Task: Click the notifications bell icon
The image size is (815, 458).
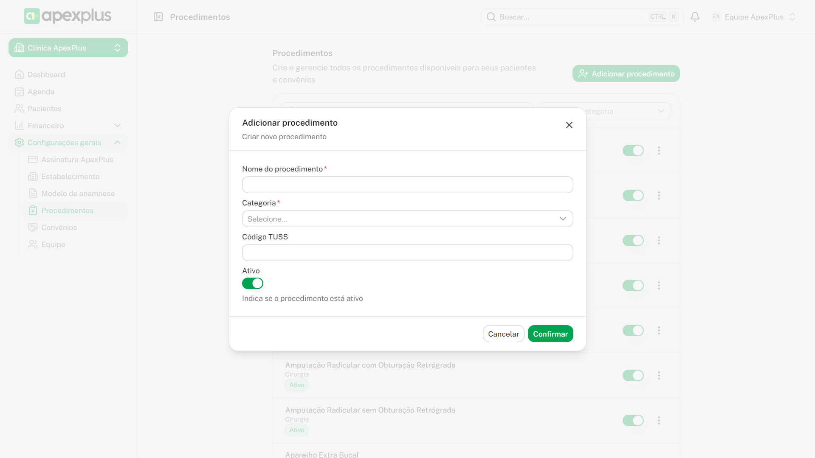Action: (x=695, y=17)
